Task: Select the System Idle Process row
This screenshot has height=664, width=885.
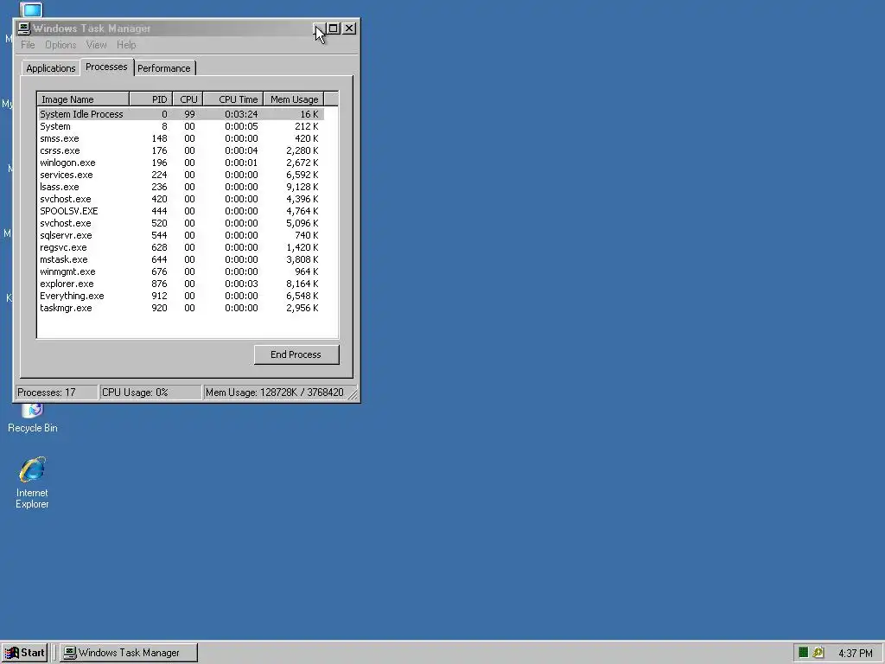Action: click(x=181, y=114)
